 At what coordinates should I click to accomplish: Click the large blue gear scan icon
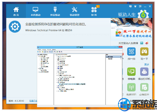(15, 27)
